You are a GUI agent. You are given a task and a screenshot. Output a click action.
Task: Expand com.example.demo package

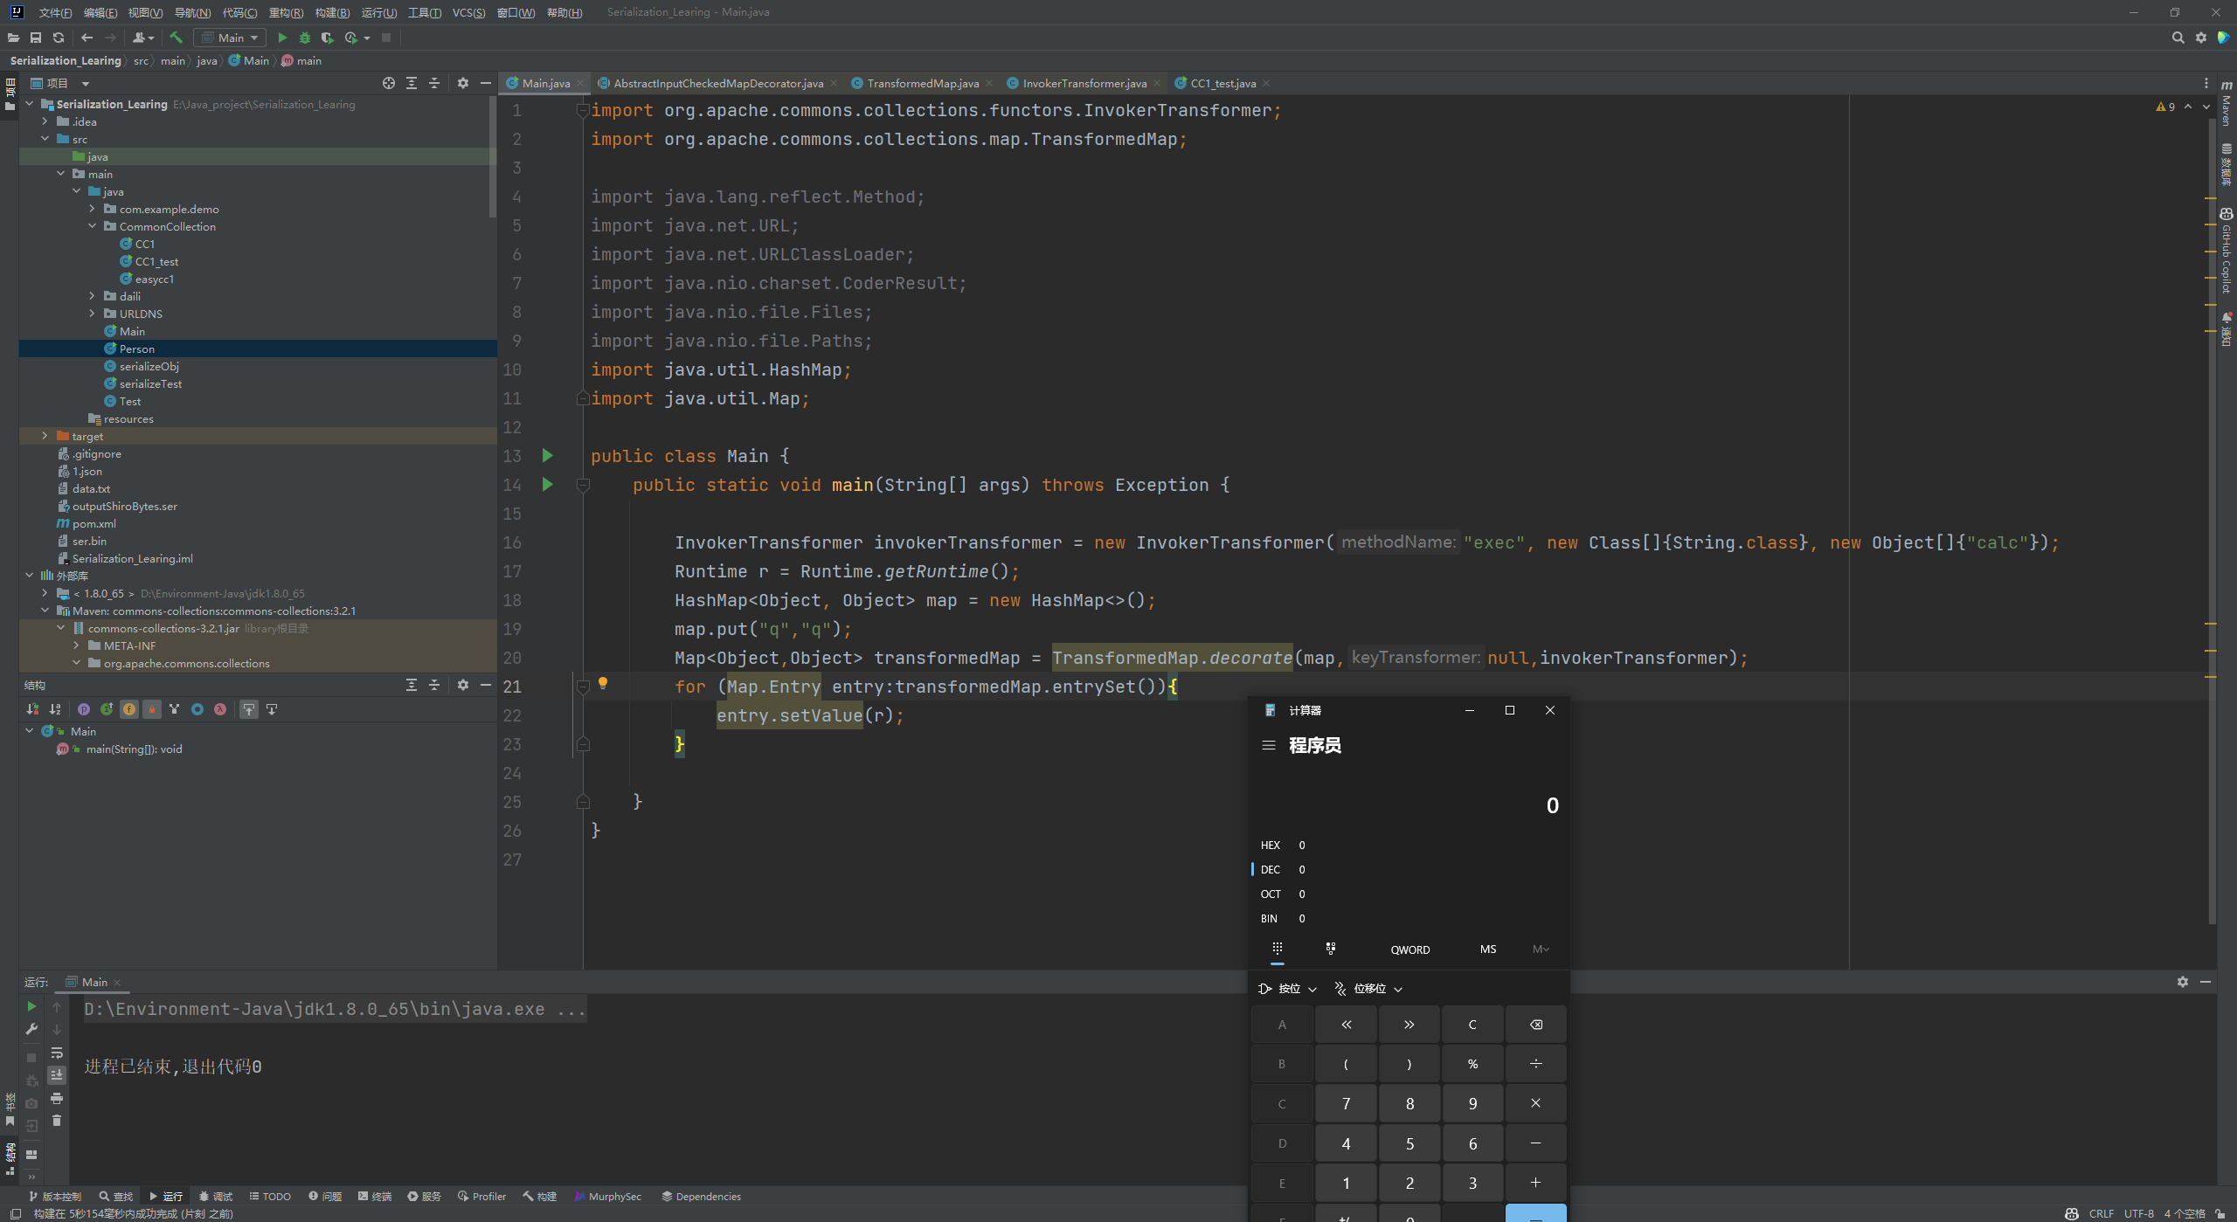click(92, 209)
